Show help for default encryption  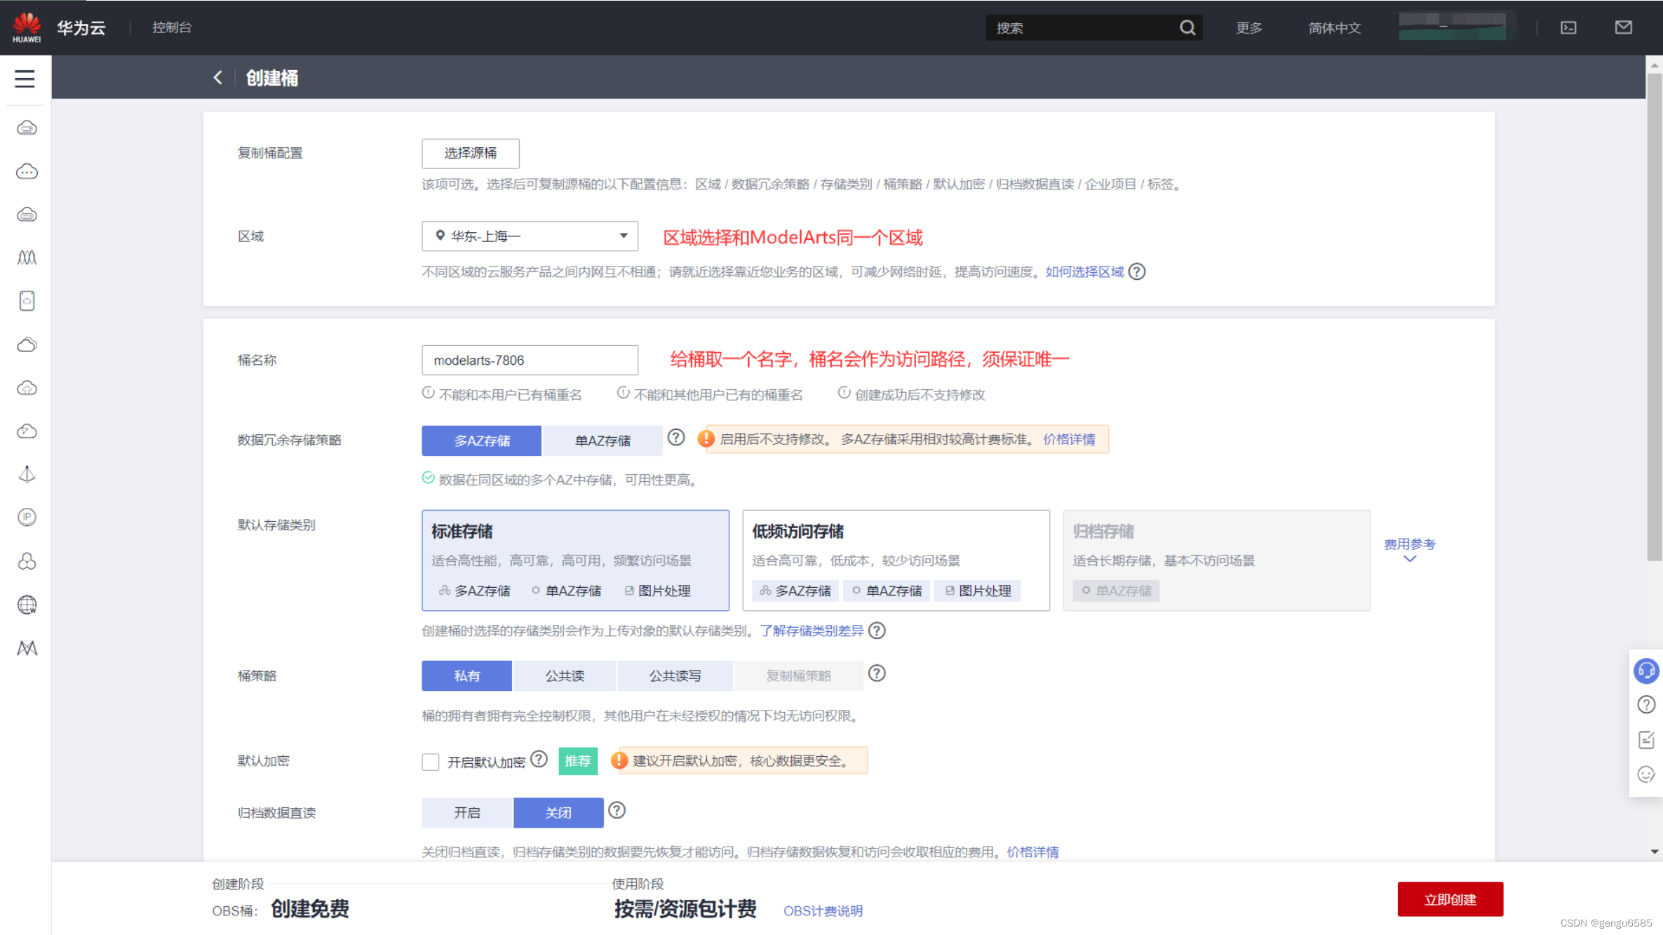coord(539,760)
